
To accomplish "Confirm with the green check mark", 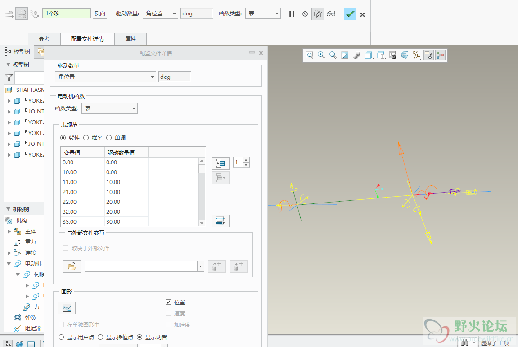I will (350, 14).
